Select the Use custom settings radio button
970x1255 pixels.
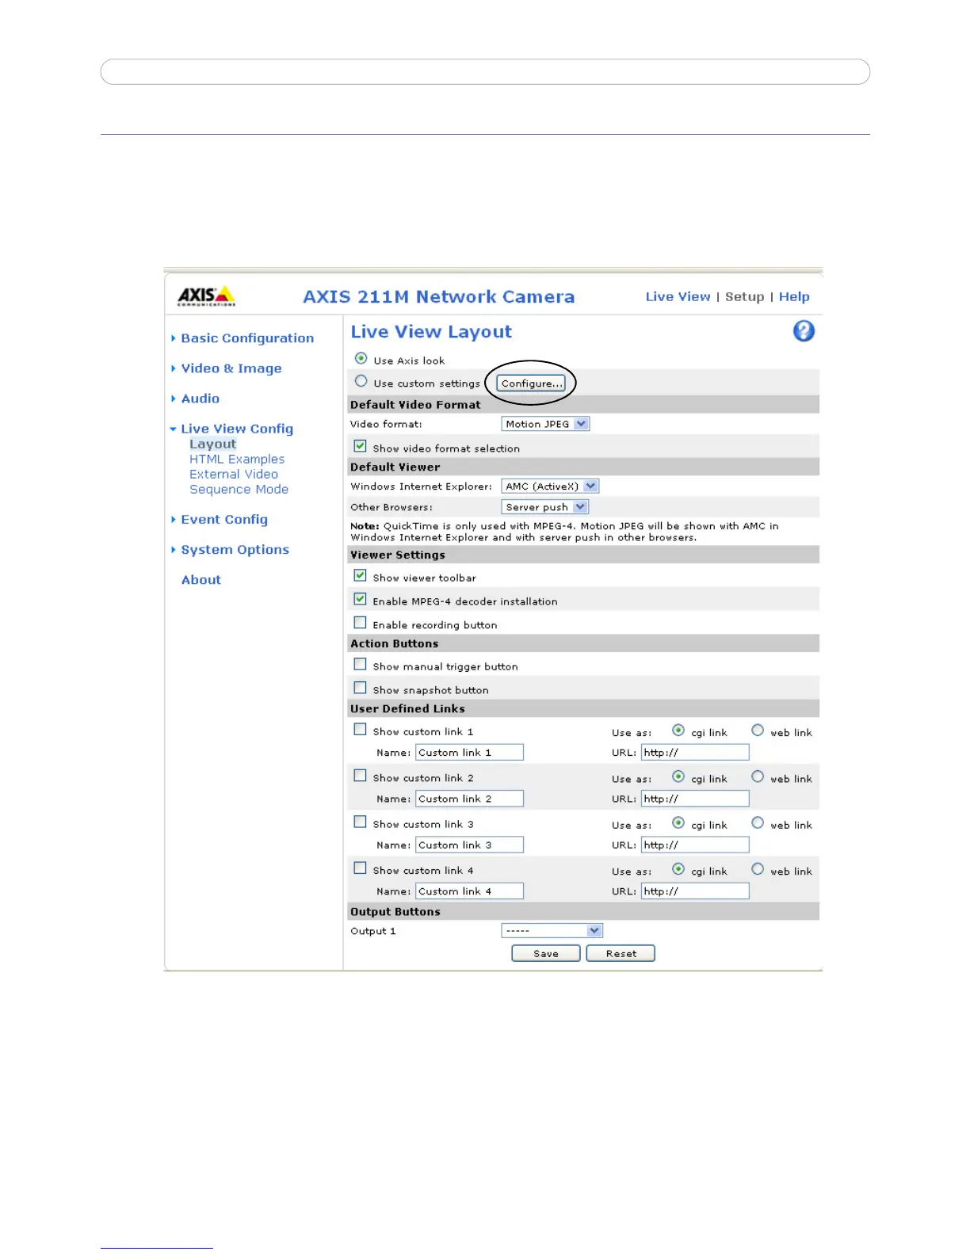361,381
